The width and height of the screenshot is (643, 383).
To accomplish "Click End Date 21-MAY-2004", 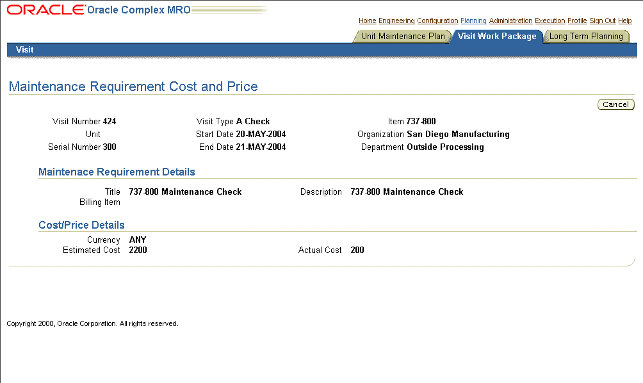I will (x=261, y=147).
